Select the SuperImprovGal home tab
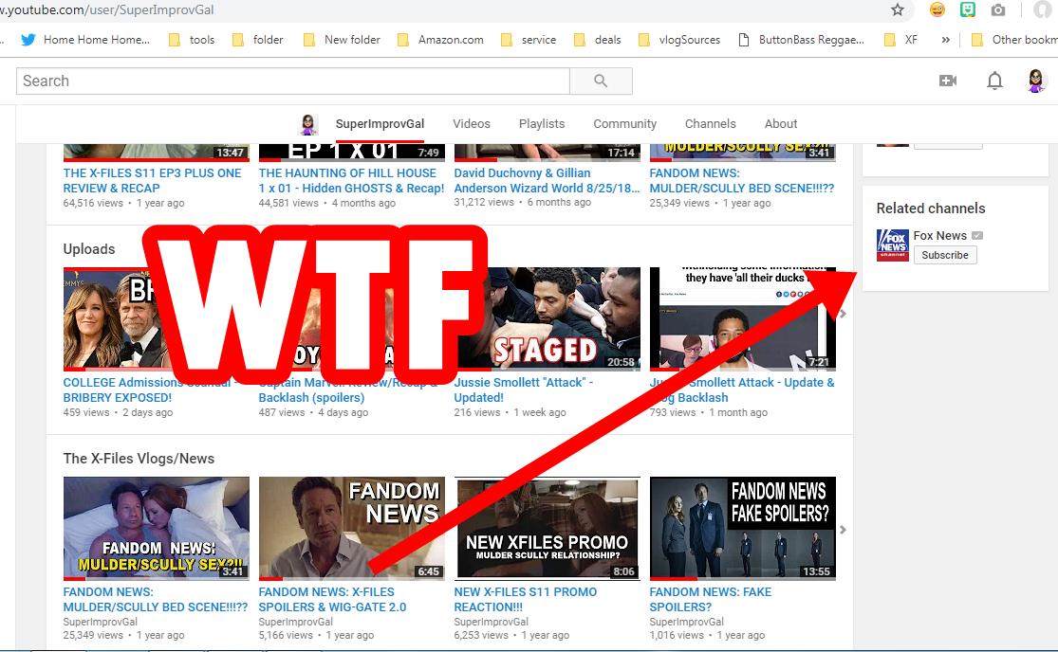Viewport: 1058px width, 652px height. coord(380,124)
